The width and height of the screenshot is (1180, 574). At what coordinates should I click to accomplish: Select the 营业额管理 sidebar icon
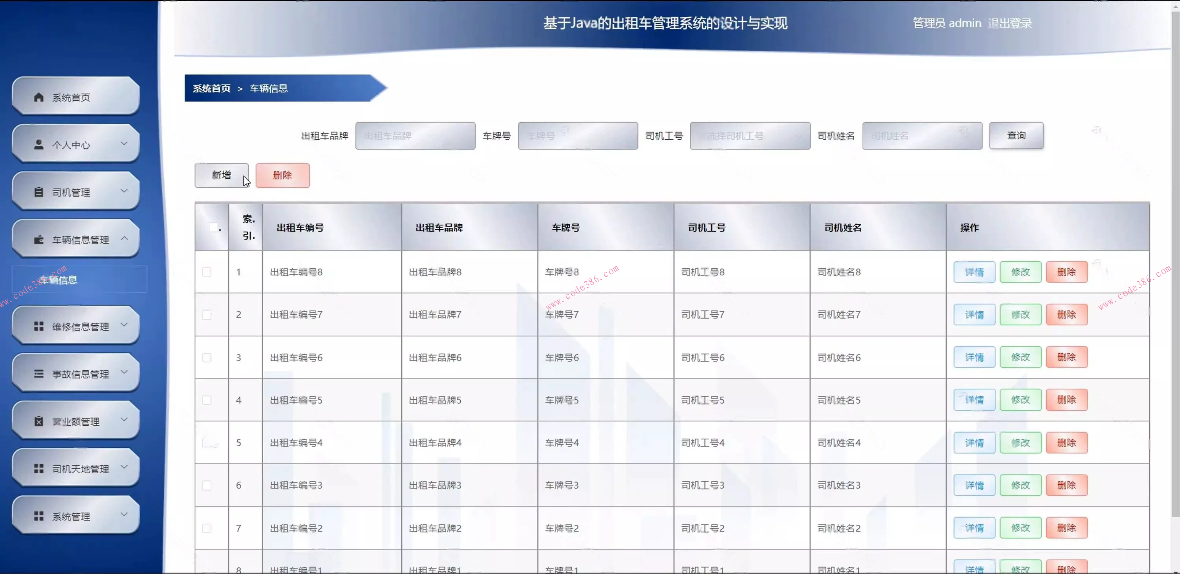click(x=39, y=421)
